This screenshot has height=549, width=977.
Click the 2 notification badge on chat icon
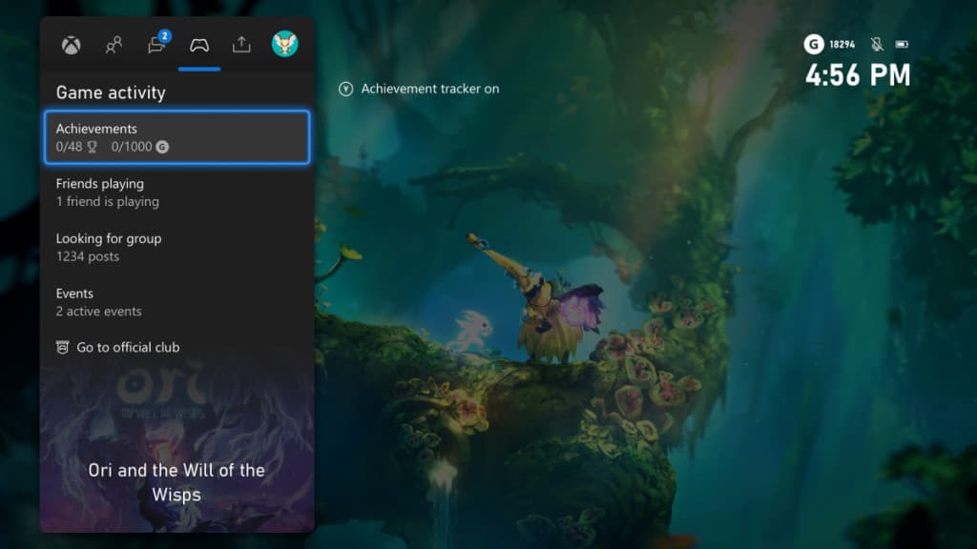tap(164, 36)
